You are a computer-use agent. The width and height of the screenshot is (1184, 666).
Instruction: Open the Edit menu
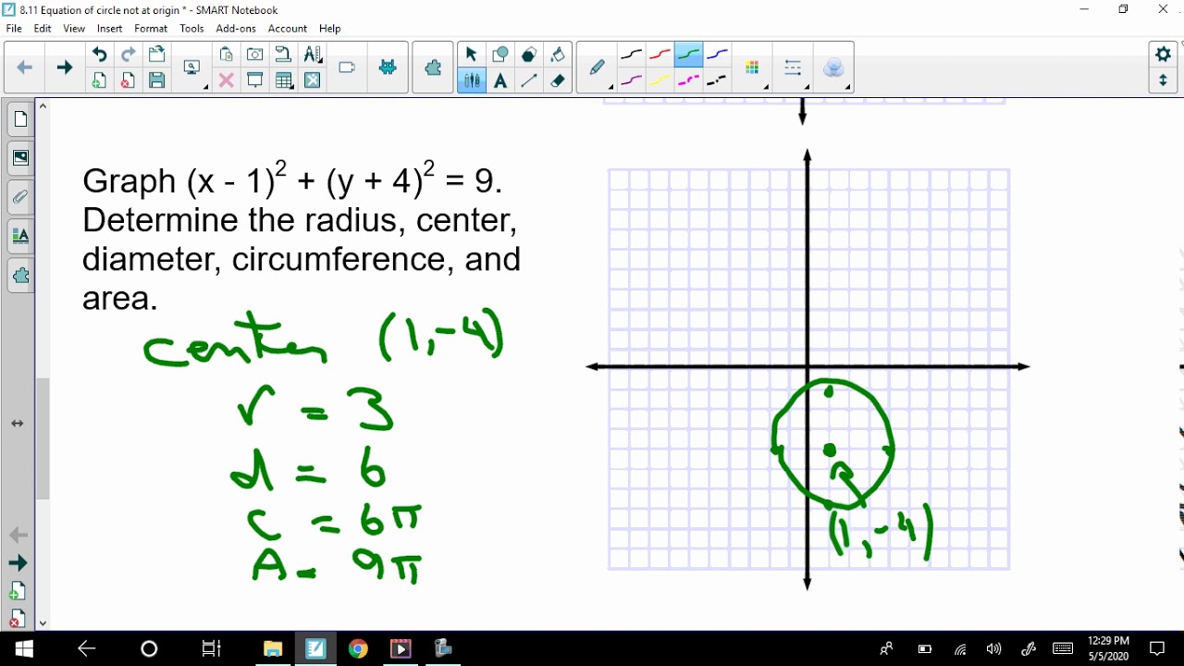(x=43, y=29)
